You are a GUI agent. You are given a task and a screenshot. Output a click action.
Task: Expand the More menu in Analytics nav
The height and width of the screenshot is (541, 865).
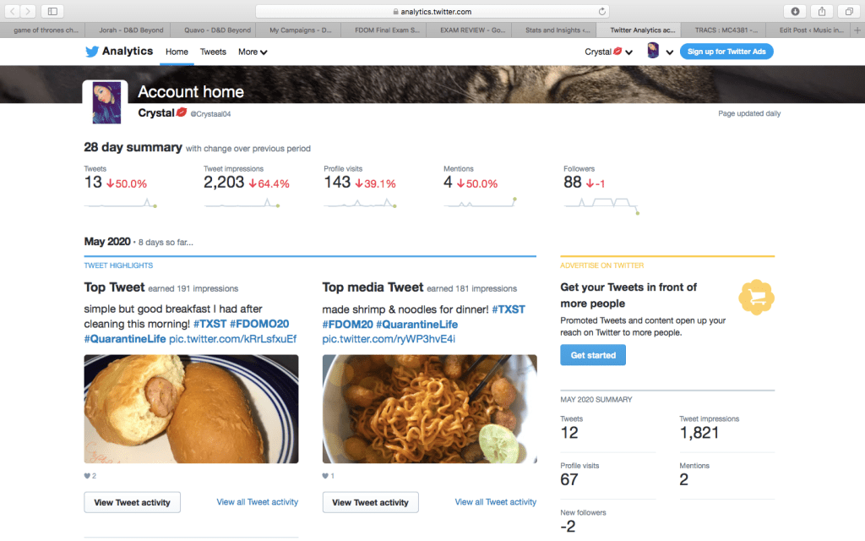click(x=253, y=52)
